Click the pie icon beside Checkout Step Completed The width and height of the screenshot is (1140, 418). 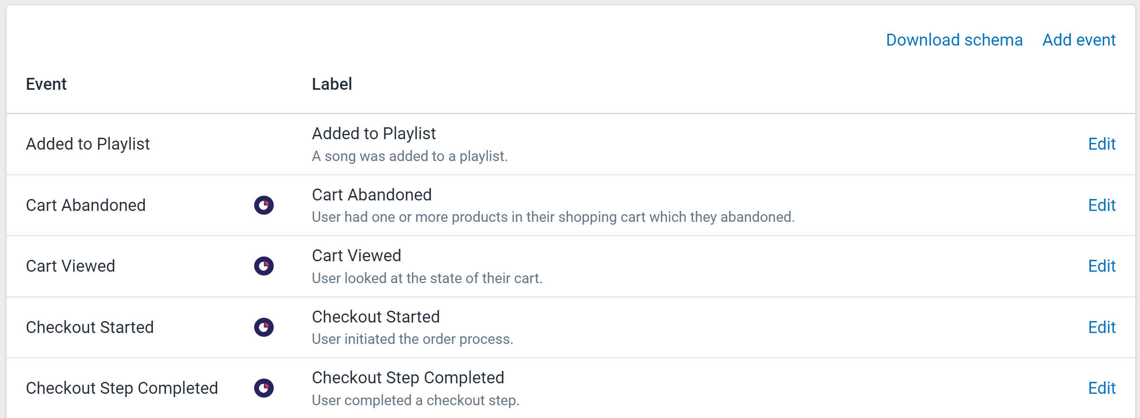(264, 388)
